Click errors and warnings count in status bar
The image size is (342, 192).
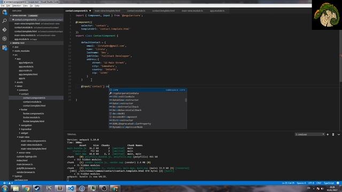click(7, 183)
